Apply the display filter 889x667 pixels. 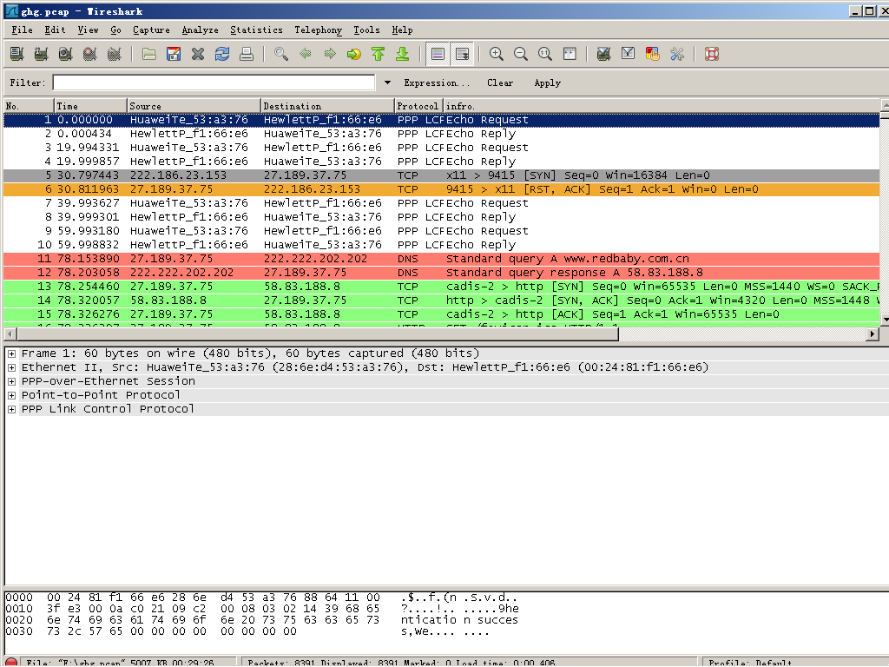coord(548,83)
